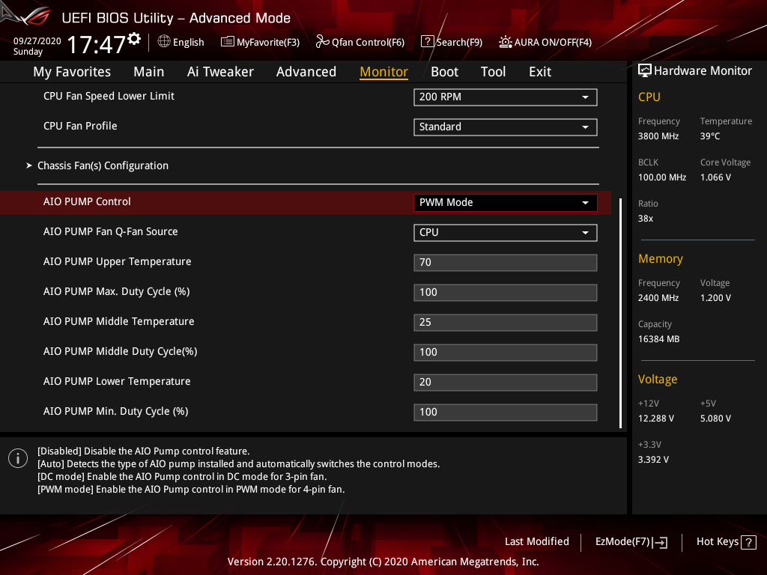This screenshot has height=575, width=767.
Task: Click the EzMode exit arrow icon
Action: [660, 542]
